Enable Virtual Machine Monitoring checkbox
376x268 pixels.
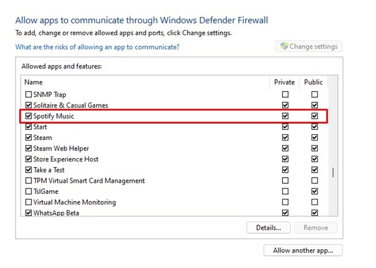pos(28,202)
